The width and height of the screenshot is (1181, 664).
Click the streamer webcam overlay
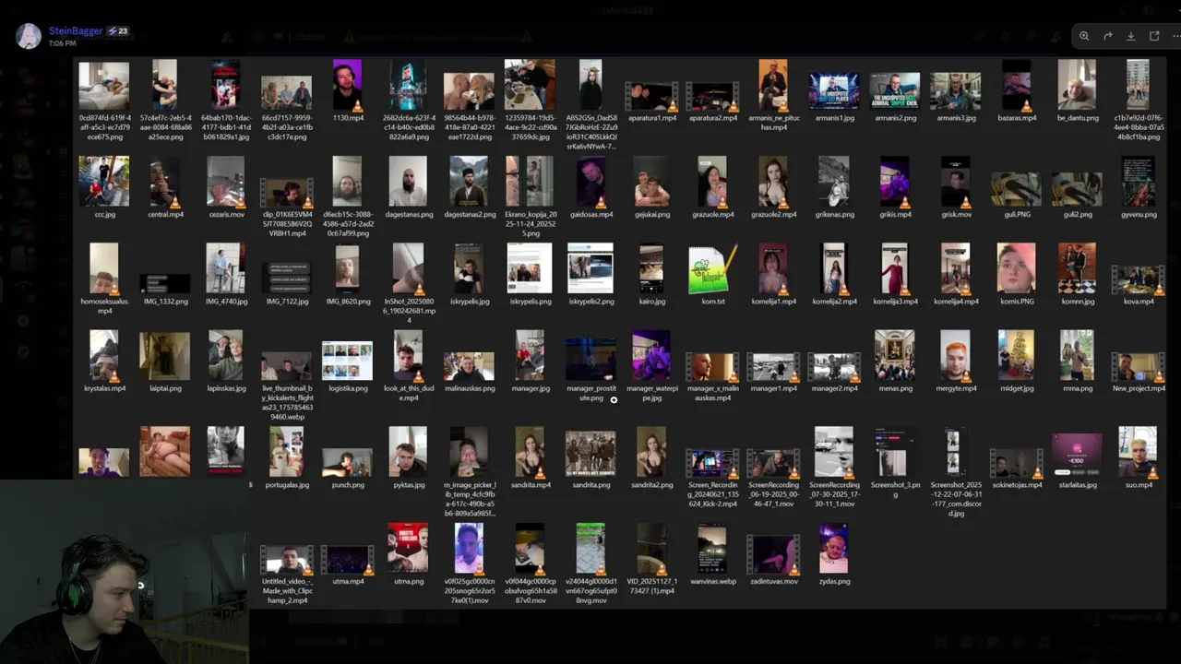tap(124, 572)
